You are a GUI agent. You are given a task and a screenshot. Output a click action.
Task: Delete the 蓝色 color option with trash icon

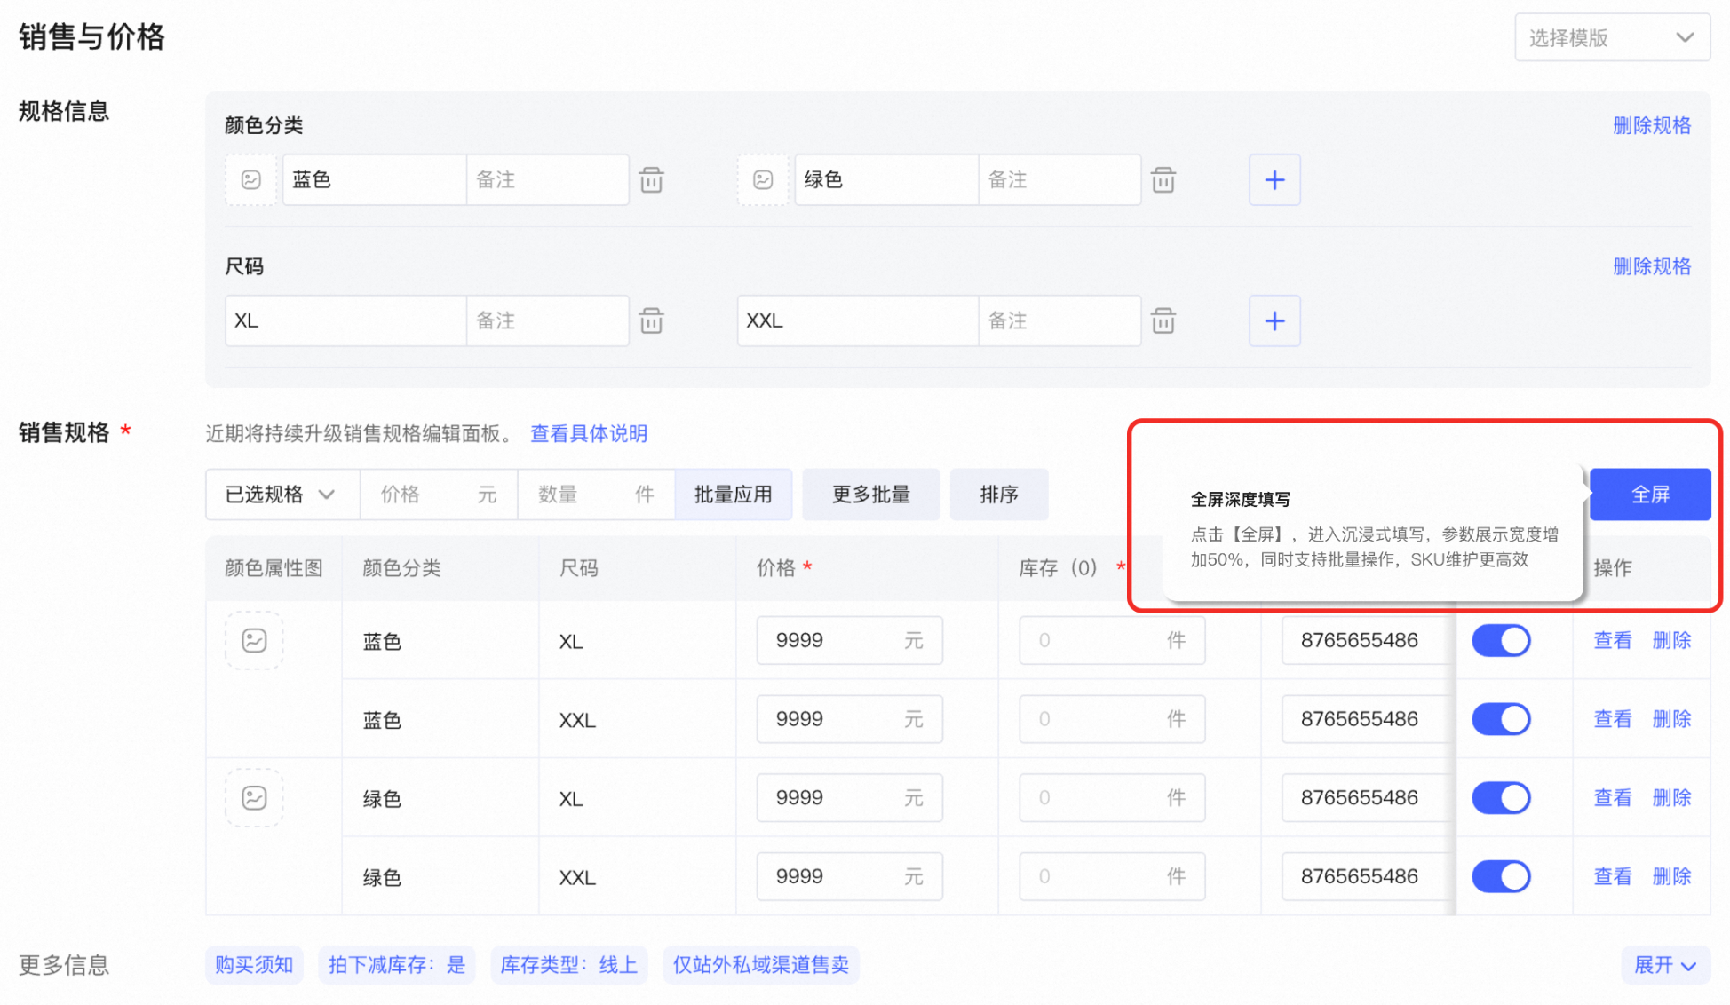(652, 180)
